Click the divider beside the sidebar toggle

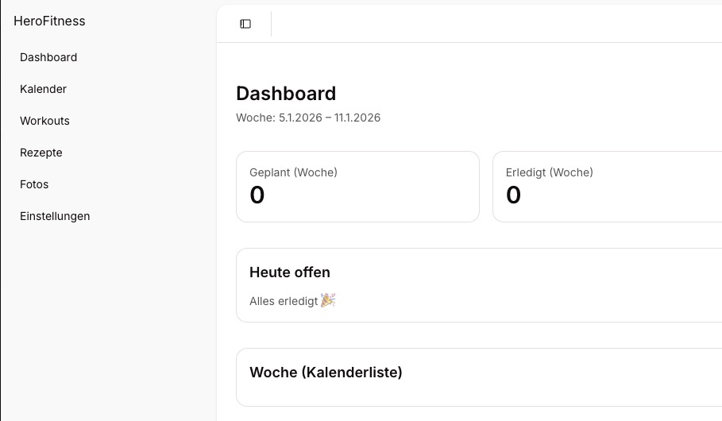(271, 24)
